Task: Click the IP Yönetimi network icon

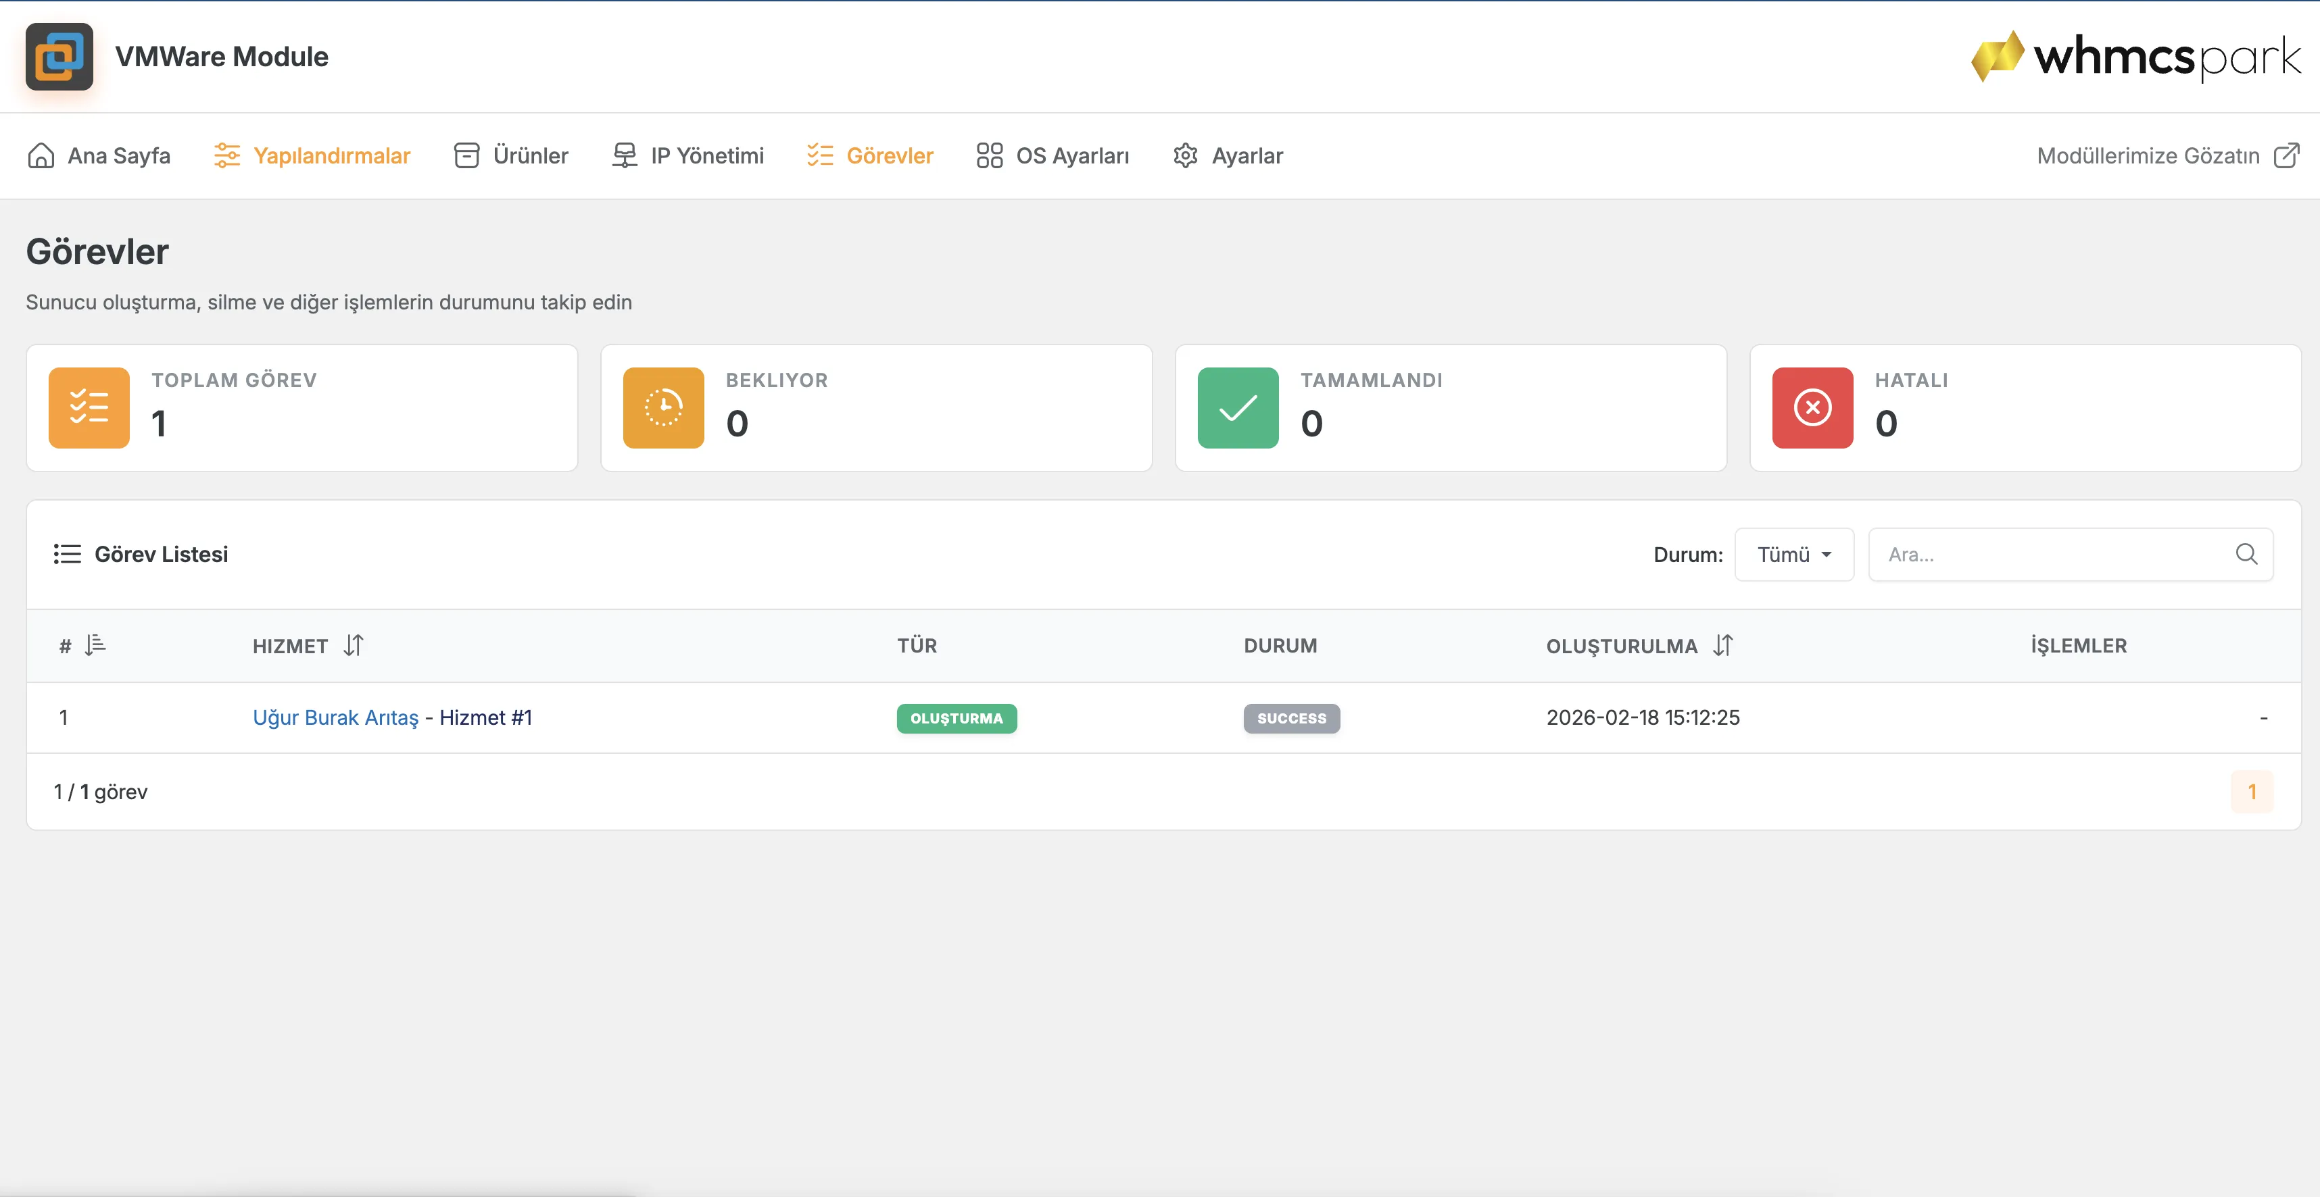Action: click(624, 155)
